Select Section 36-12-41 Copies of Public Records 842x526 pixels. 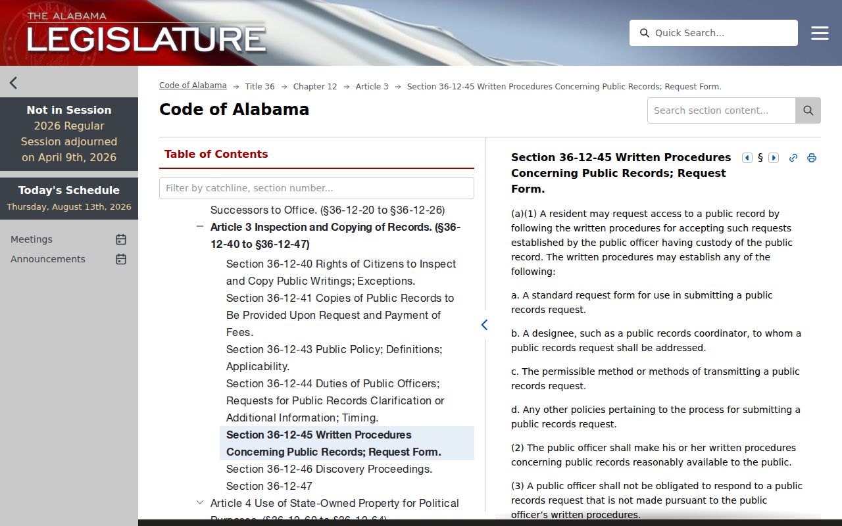[347, 315]
